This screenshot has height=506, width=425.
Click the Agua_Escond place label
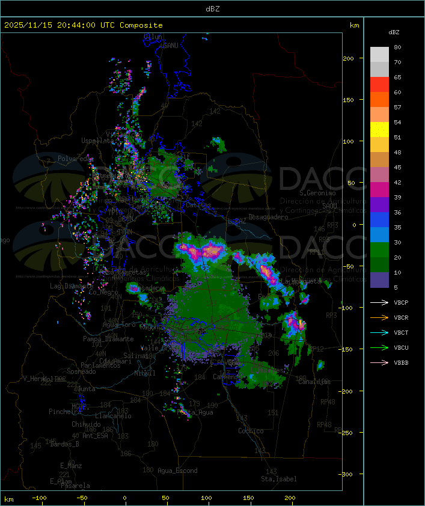coord(177,471)
